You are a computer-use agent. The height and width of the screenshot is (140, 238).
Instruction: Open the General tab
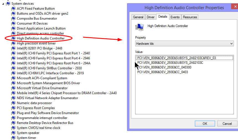click(138, 17)
